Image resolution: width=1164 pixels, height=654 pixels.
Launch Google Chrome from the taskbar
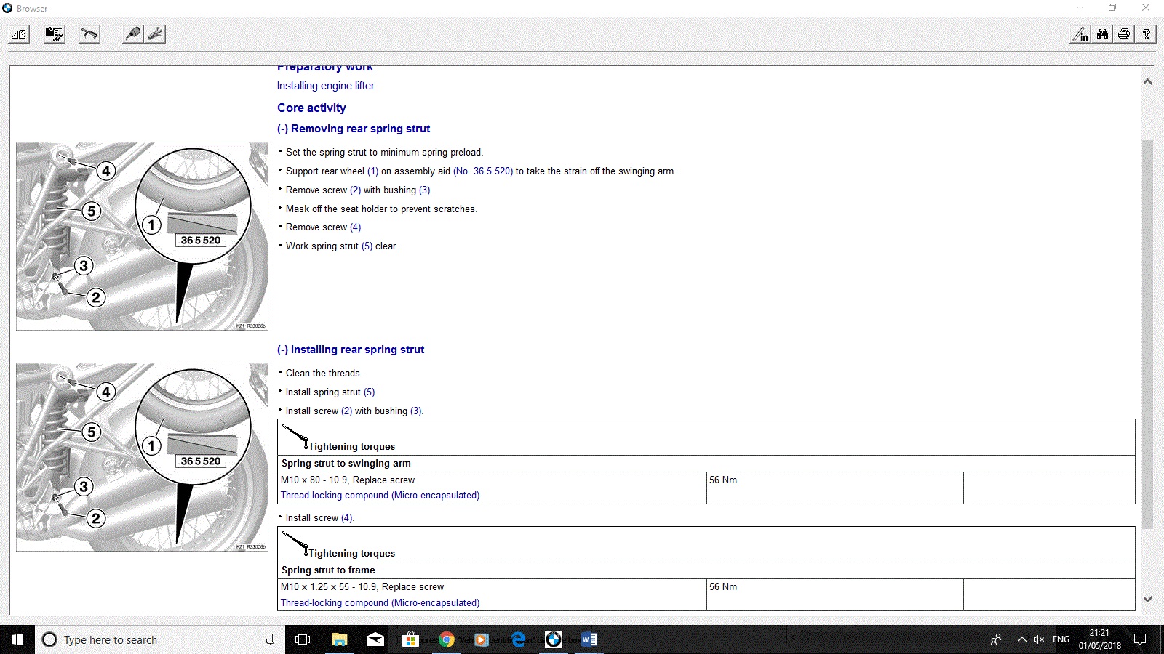tap(447, 639)
